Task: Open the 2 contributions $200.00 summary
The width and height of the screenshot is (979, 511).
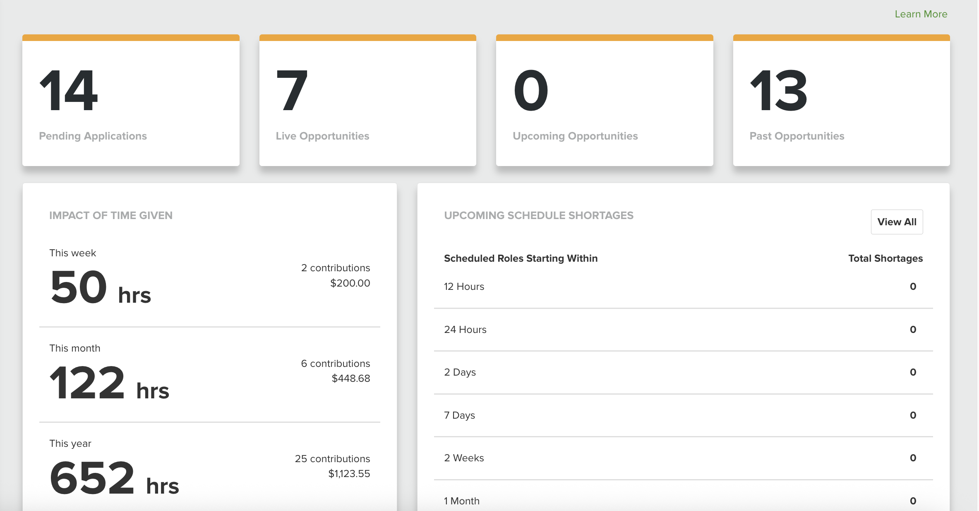Action: [336, 275]
